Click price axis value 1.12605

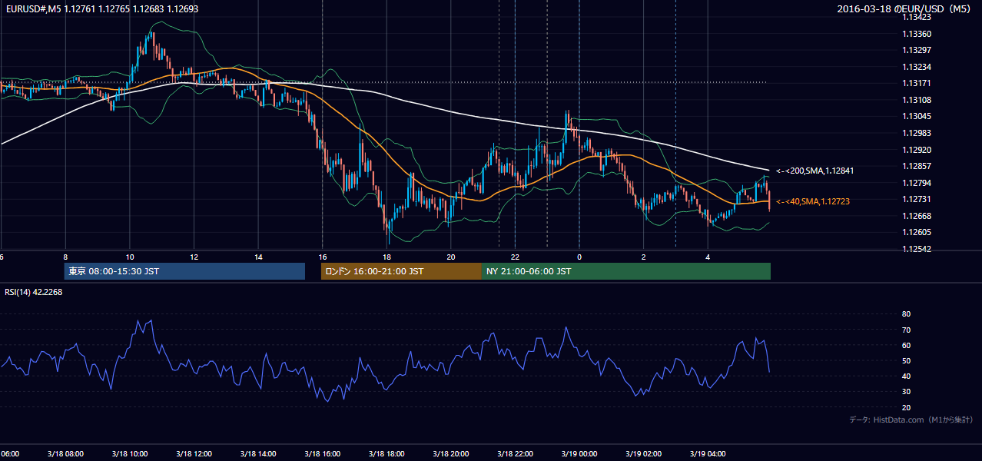[x=917, y=232]
